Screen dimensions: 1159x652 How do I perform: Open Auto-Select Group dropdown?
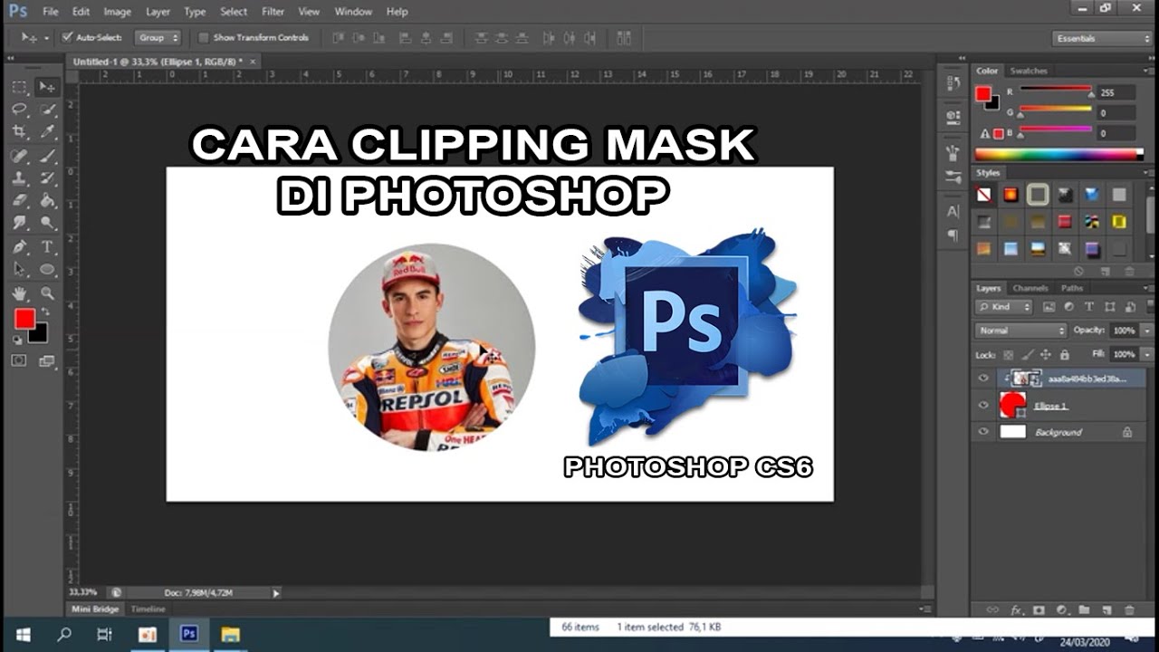(158, 38)
